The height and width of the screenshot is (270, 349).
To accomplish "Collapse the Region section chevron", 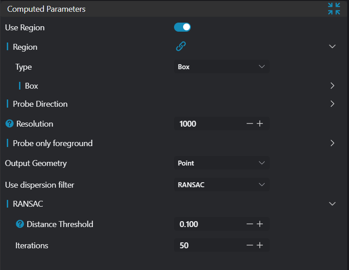I will 332,47.
